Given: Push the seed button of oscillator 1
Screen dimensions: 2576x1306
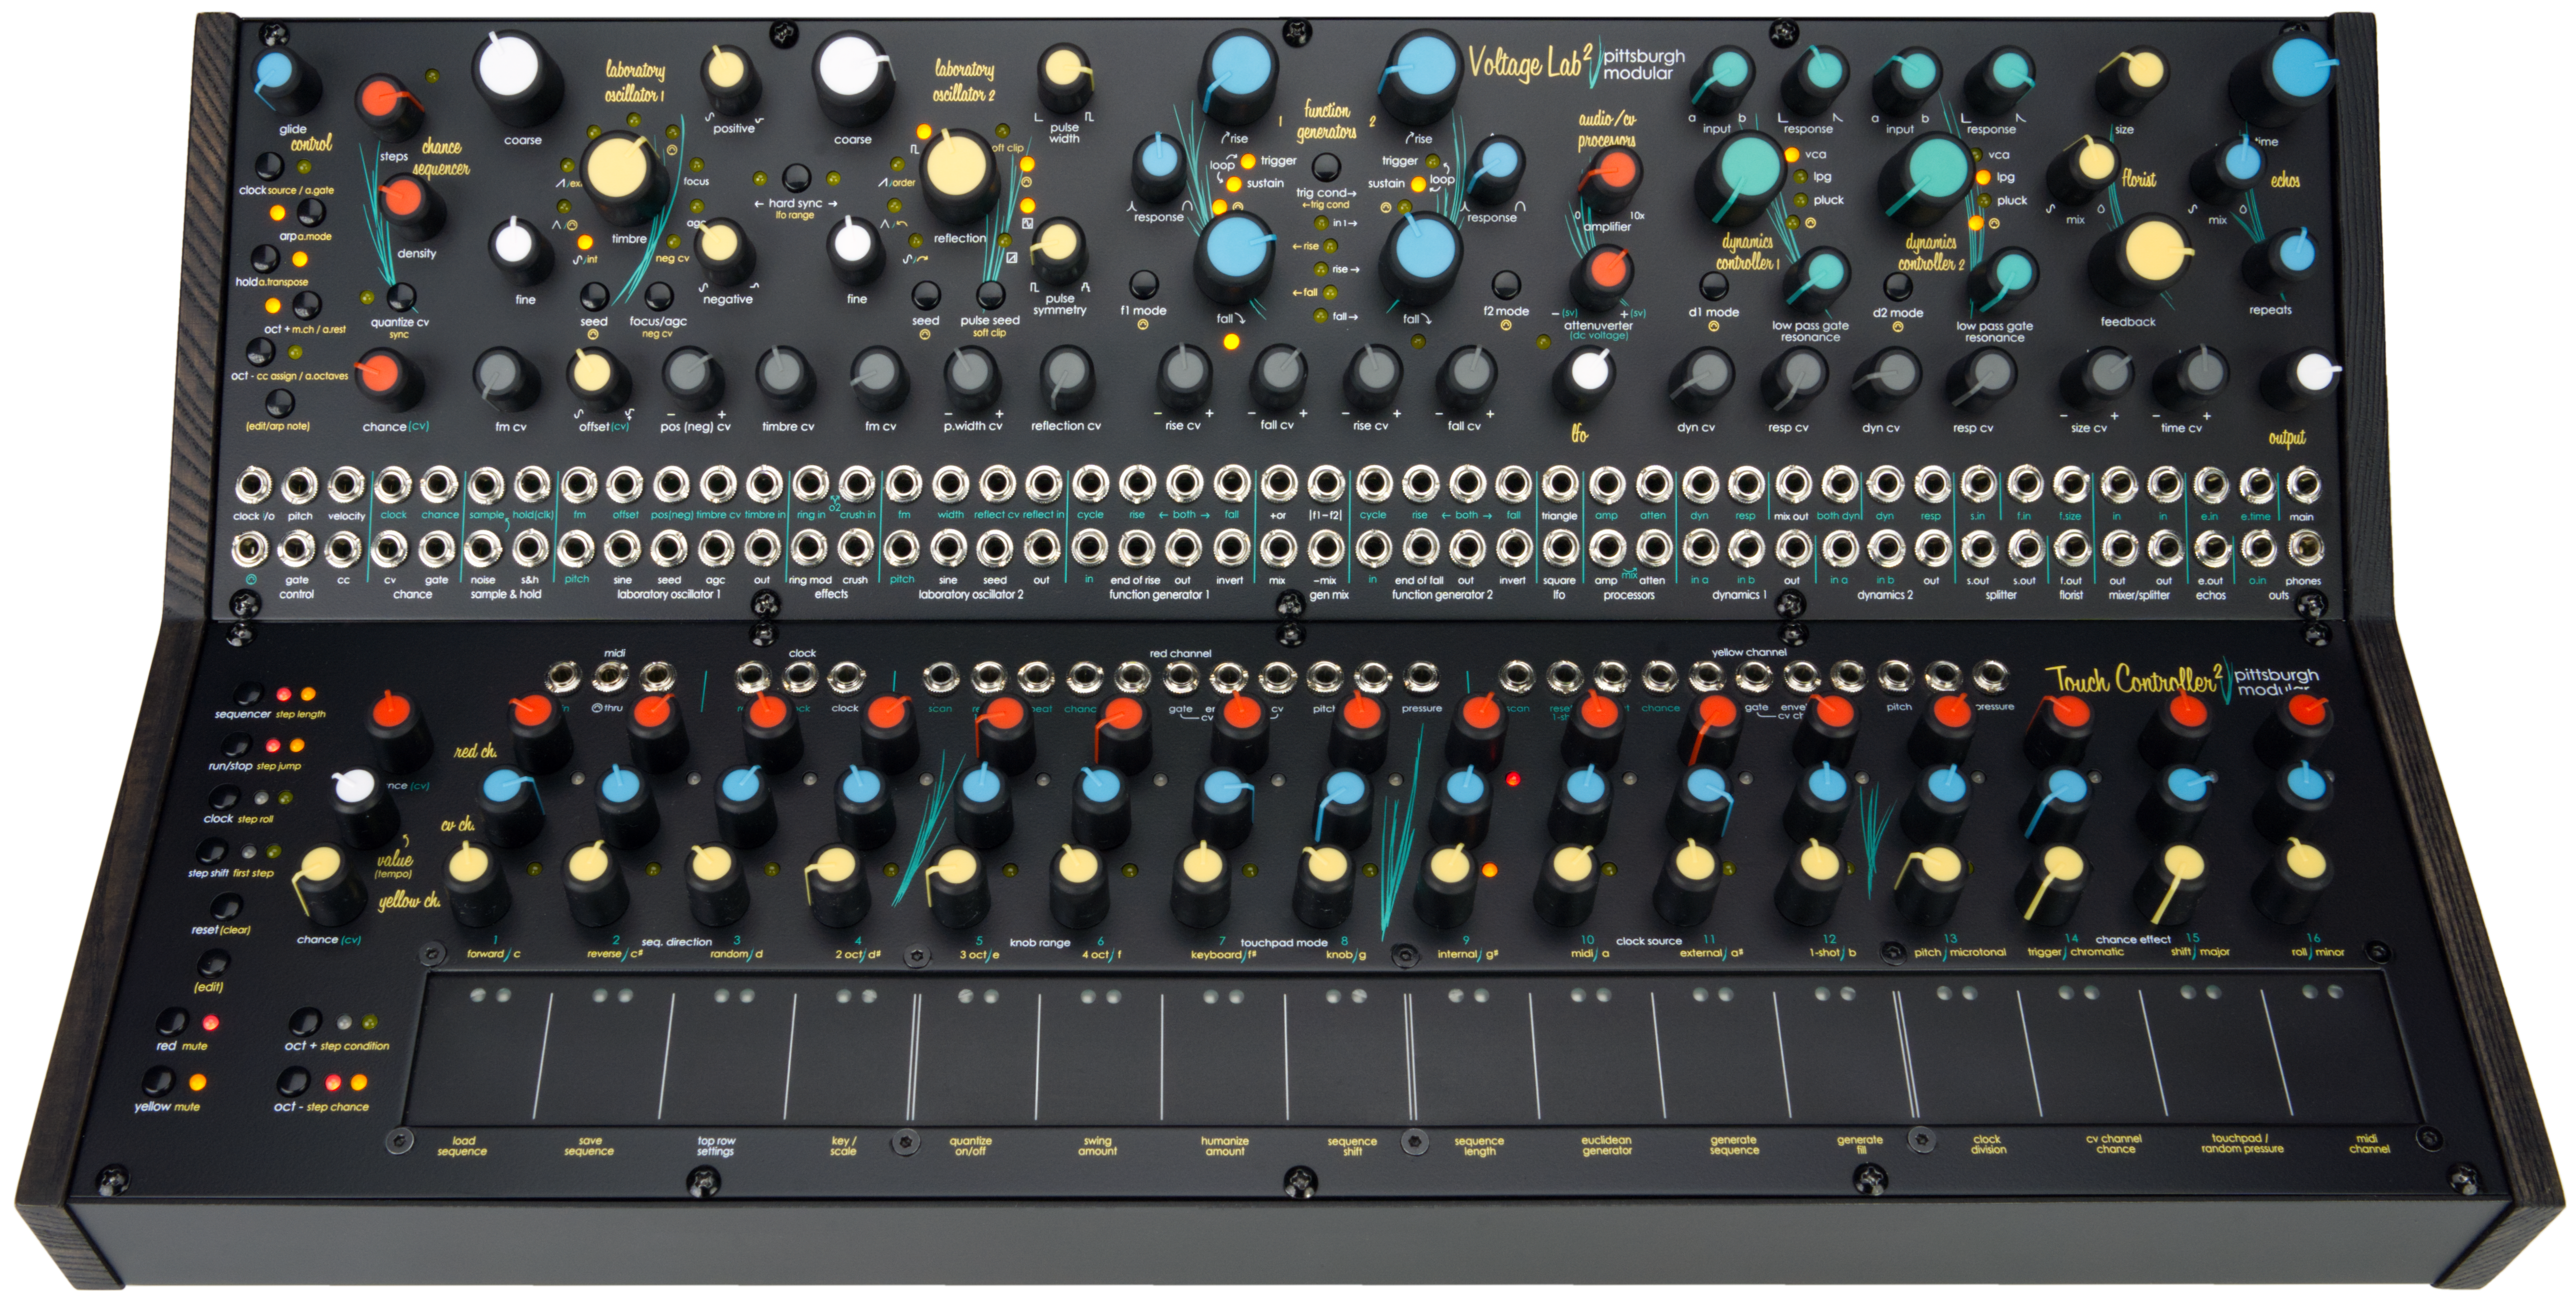Looking at the screenshot, I should tap(595, 295).
